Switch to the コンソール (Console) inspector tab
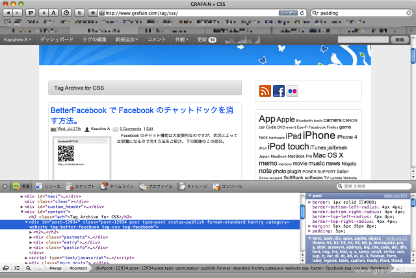The image size is (416, 278). pyautogui.click(x=227, y=186)
